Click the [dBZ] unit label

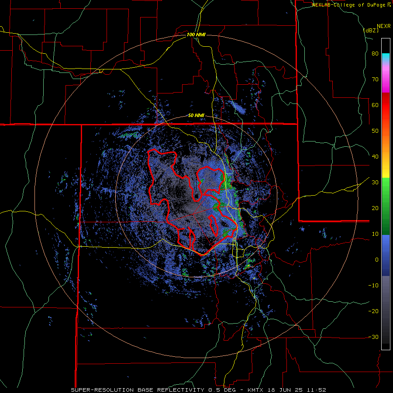[371, 30]
